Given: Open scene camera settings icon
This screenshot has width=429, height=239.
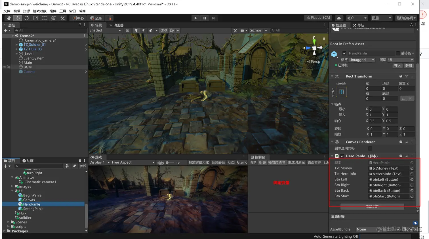Looking at the screenshot, I should (242, 30).
